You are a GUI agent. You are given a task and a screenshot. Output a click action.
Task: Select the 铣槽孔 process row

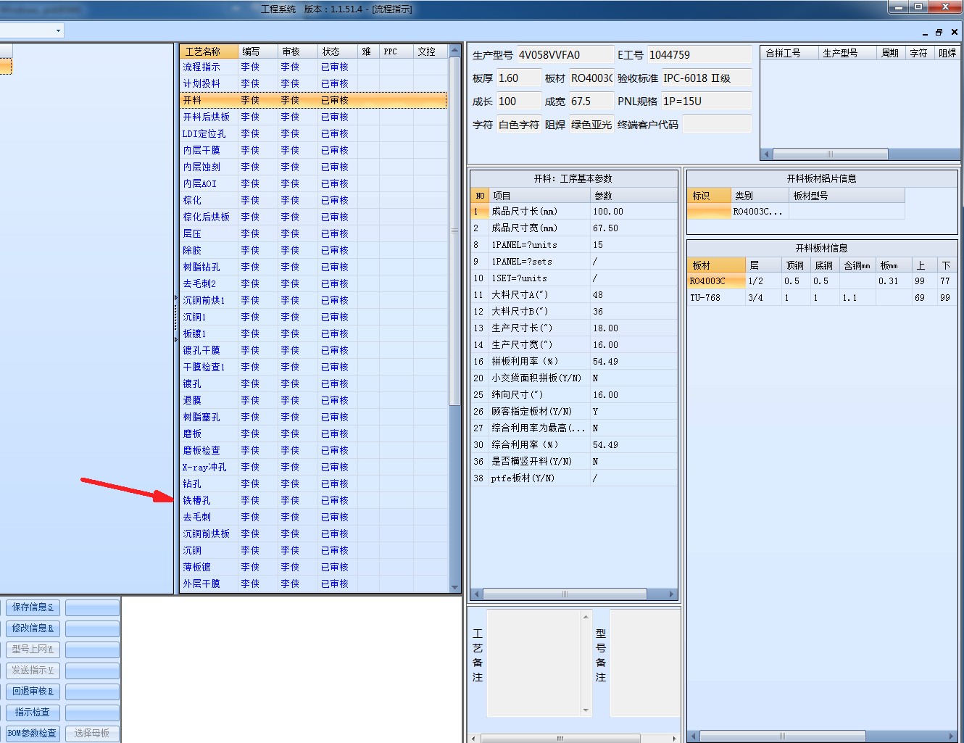point(313,500)
